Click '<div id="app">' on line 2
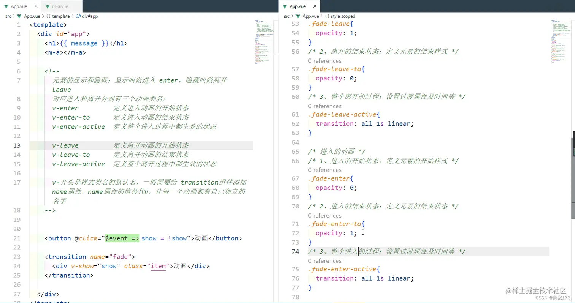The image size is (575, 303). click(64, 34)
